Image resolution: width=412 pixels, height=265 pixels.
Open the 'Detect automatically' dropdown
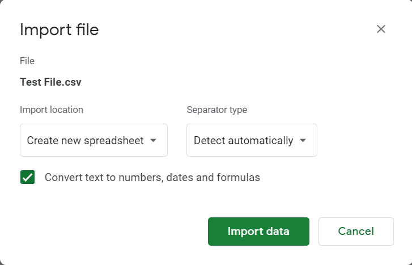pyautogui.click(x=252, y=140)
